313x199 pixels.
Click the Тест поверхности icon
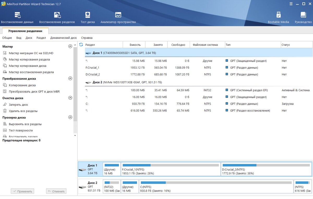[x=5, y=130]
